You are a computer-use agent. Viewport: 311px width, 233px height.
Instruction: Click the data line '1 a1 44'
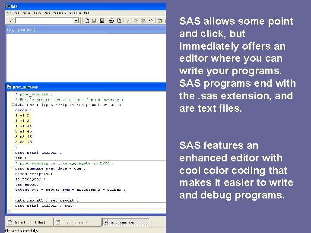[23, 126]
